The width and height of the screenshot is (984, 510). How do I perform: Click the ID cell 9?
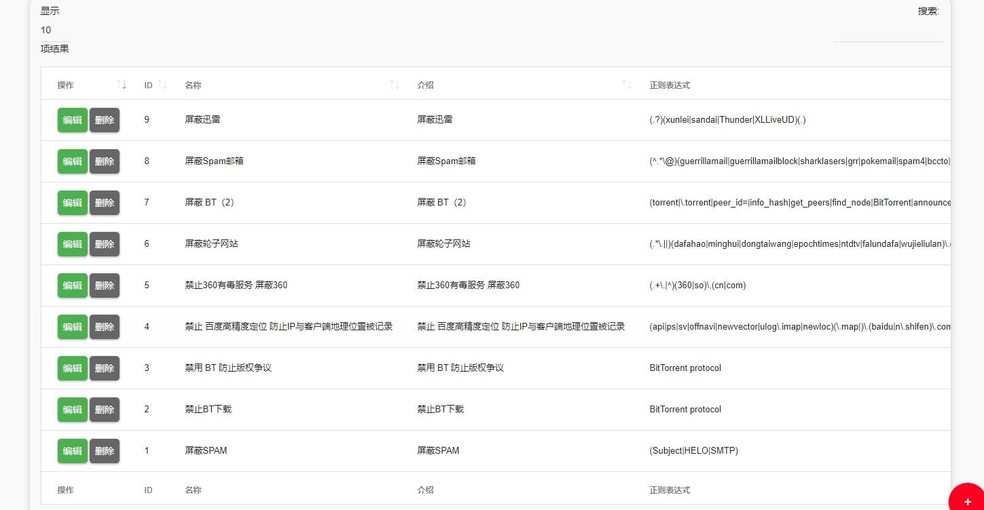(x=147, y=119)
